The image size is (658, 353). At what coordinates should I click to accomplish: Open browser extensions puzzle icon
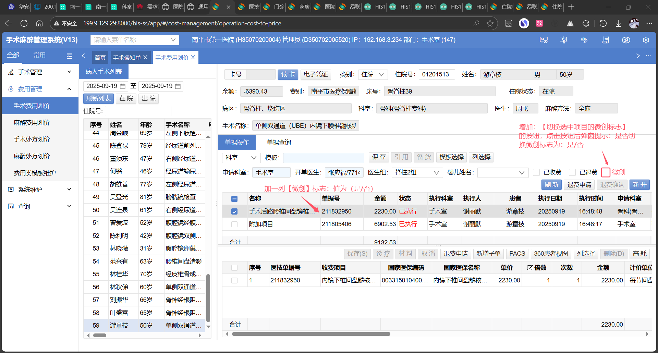(586, 23)
